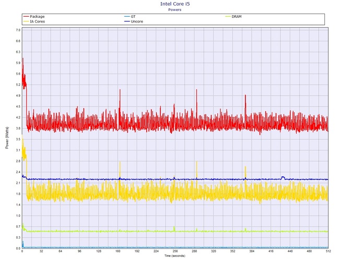Click the 0.7 y-axis tick label

tap(18, 227)
